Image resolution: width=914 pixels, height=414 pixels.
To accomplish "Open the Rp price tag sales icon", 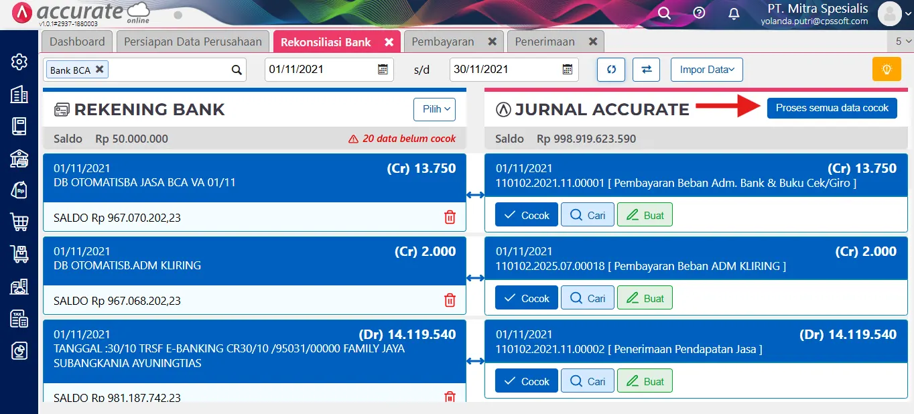I will [18, 191].
